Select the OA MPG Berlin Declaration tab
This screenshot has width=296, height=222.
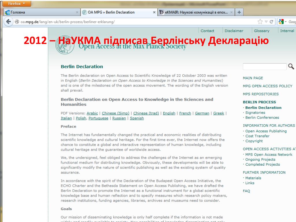pos(119,12)
